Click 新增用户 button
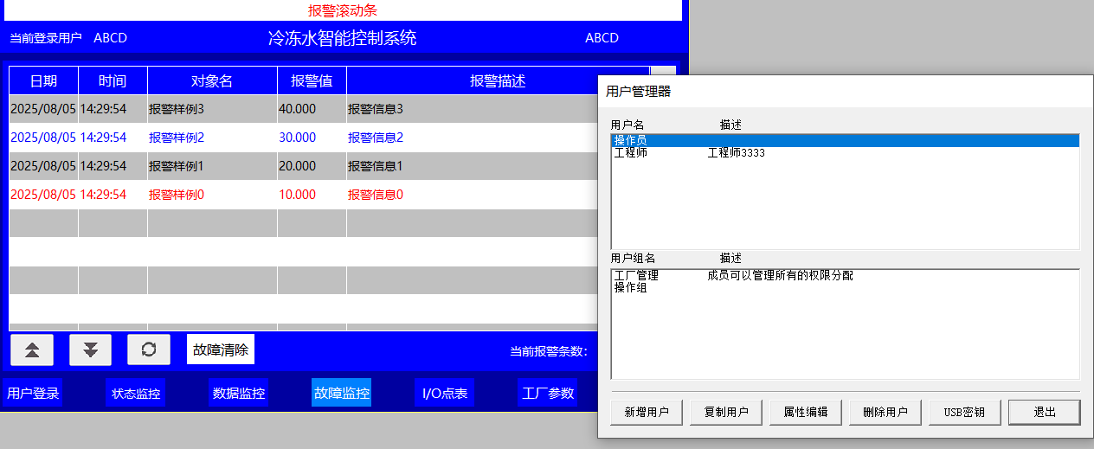 pyautogui.click(x=647, y=412)
